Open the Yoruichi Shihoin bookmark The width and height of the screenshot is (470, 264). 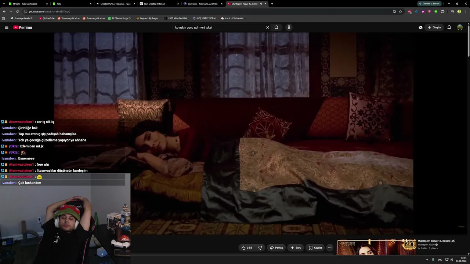pos(234,18)
